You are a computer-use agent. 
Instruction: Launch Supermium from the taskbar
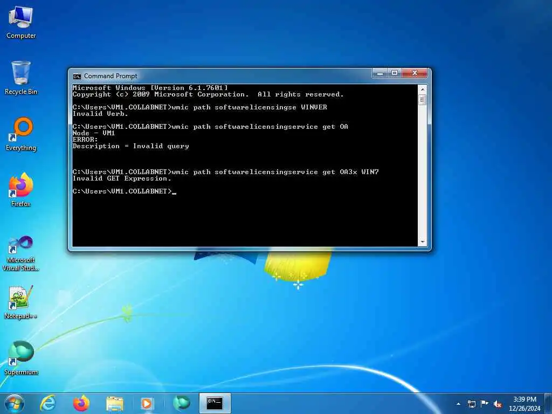point(181,403)
